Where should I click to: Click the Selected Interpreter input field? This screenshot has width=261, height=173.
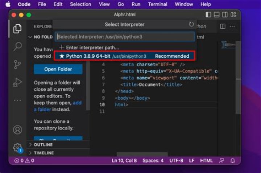pos(124,37)
